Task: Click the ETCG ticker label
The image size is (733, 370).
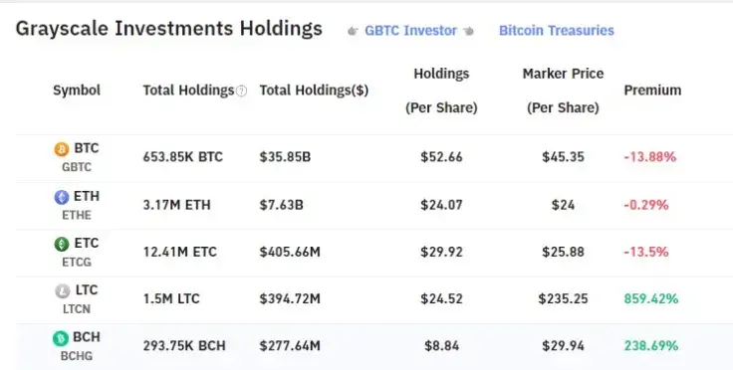Action: pyautogui.click(x=77, y=263)
